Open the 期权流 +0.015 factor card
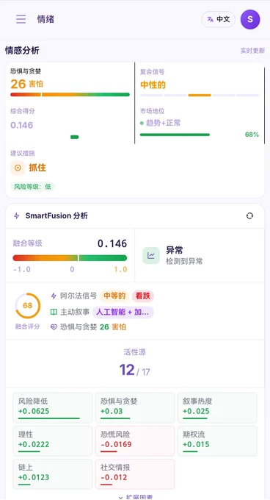This screenshot has height=500, width=270. 217,441
